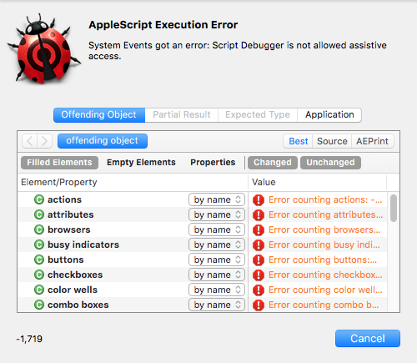This screenshot has height=363, width=417.
Task: Click the Value column header
Action: click(317, 182)
